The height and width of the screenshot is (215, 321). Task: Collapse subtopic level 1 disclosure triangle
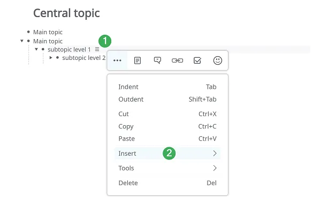(36, 49)
